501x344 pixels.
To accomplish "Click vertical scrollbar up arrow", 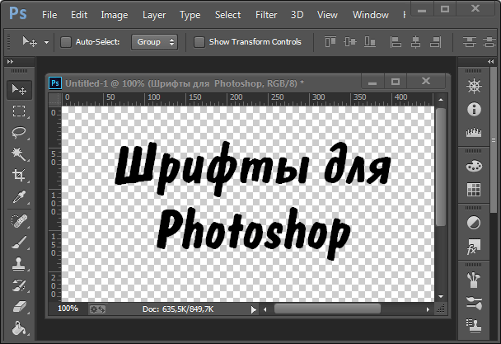I will (x=441, y=100).
